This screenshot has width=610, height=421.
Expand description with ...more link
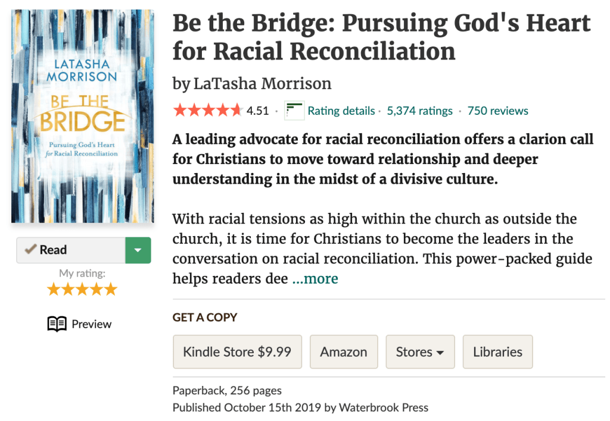tap(315, 279)
